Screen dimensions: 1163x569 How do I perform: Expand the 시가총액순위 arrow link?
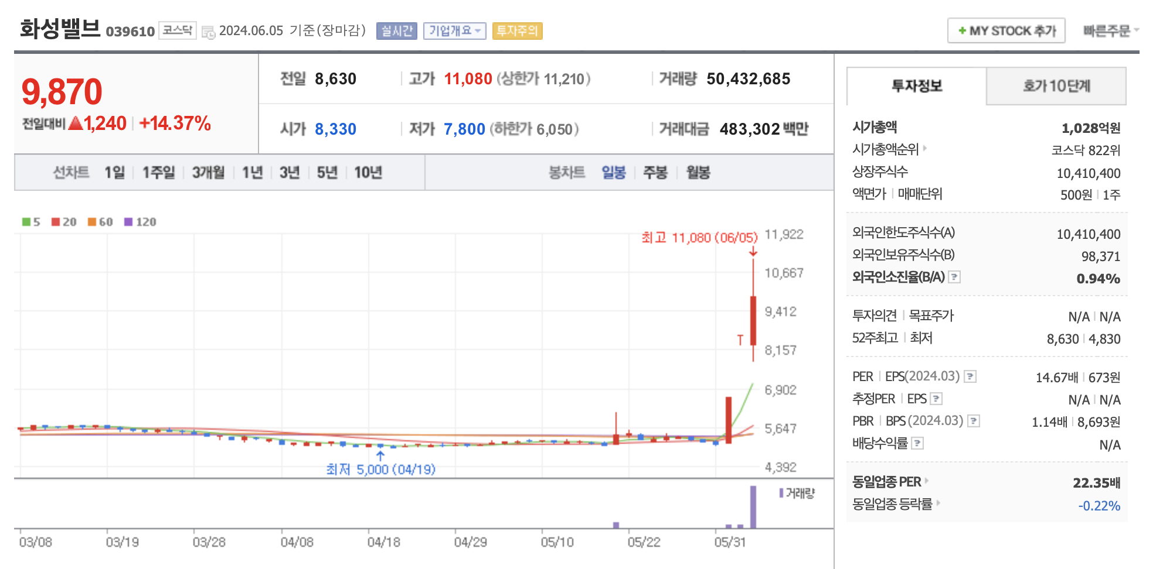point(925,148)
